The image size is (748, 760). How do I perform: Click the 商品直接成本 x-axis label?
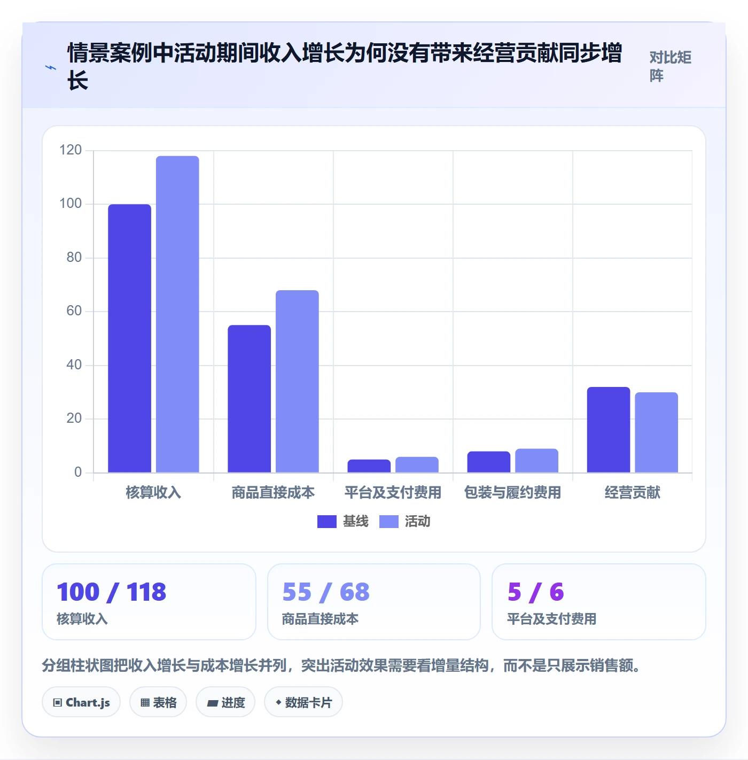(273, 492)
